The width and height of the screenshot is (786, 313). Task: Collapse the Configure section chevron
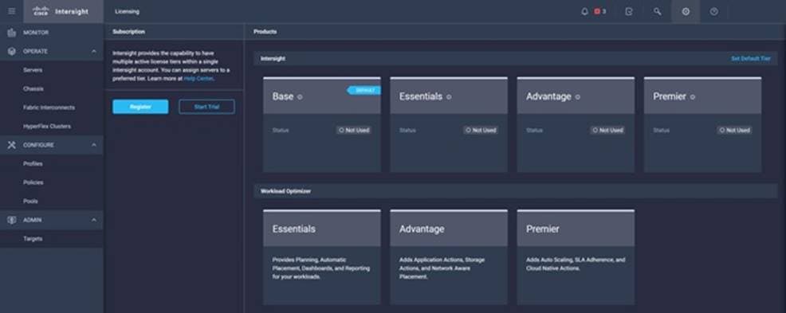[x=94, y=145]
